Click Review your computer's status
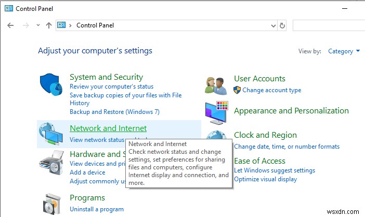The width and height of the screenshot is (365, 217). [111, 86]
